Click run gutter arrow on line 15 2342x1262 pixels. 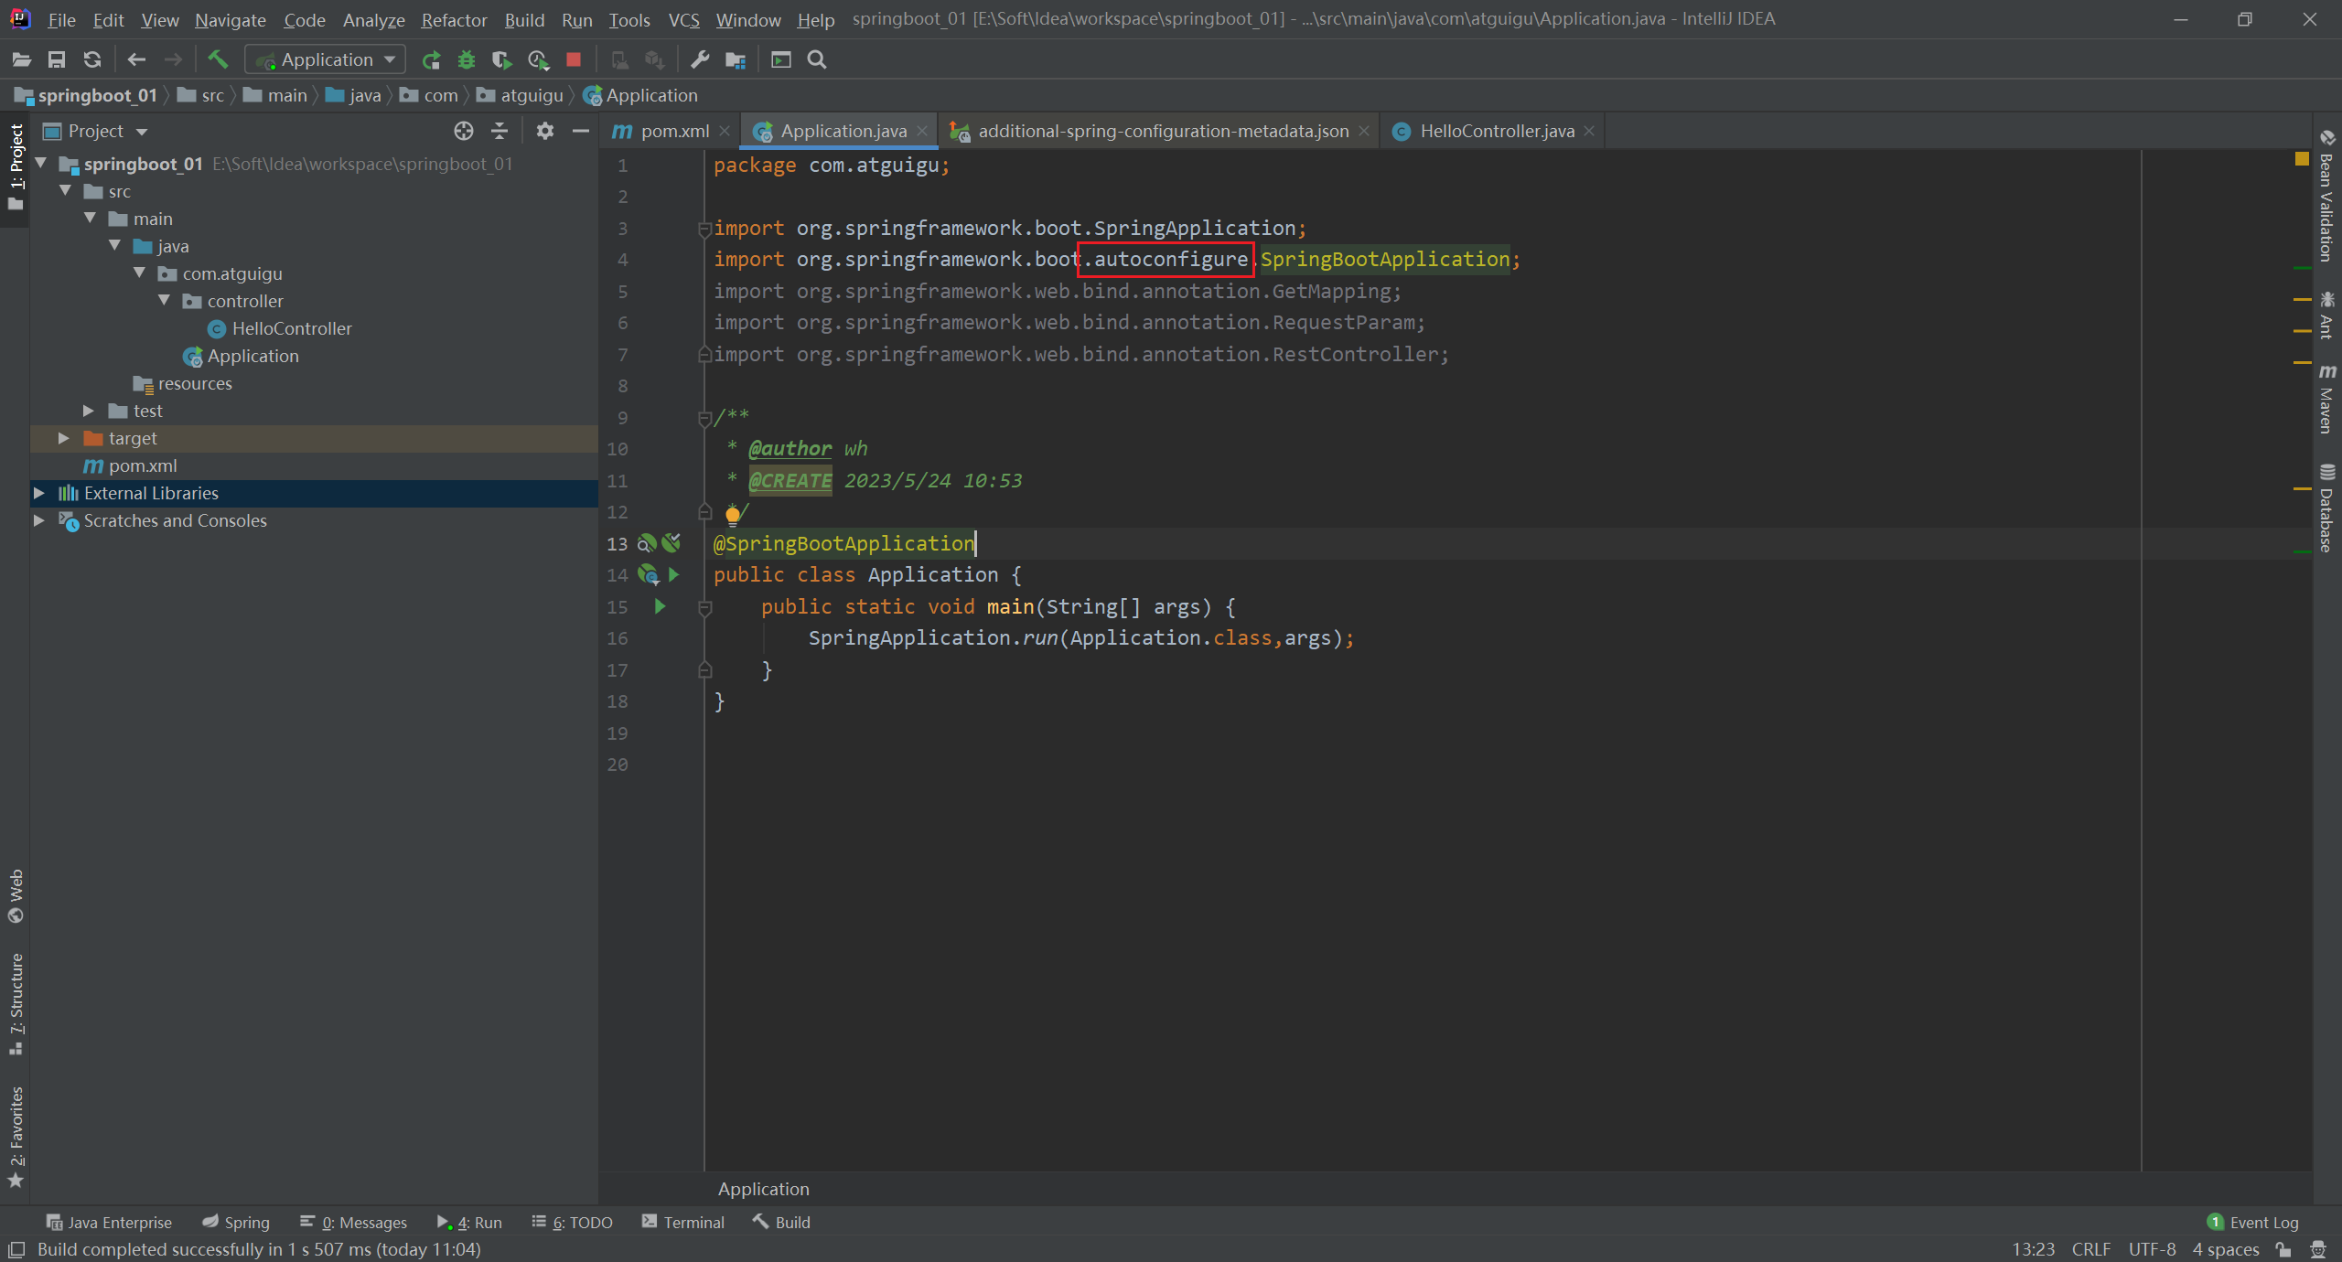click(x=660, y=606)
